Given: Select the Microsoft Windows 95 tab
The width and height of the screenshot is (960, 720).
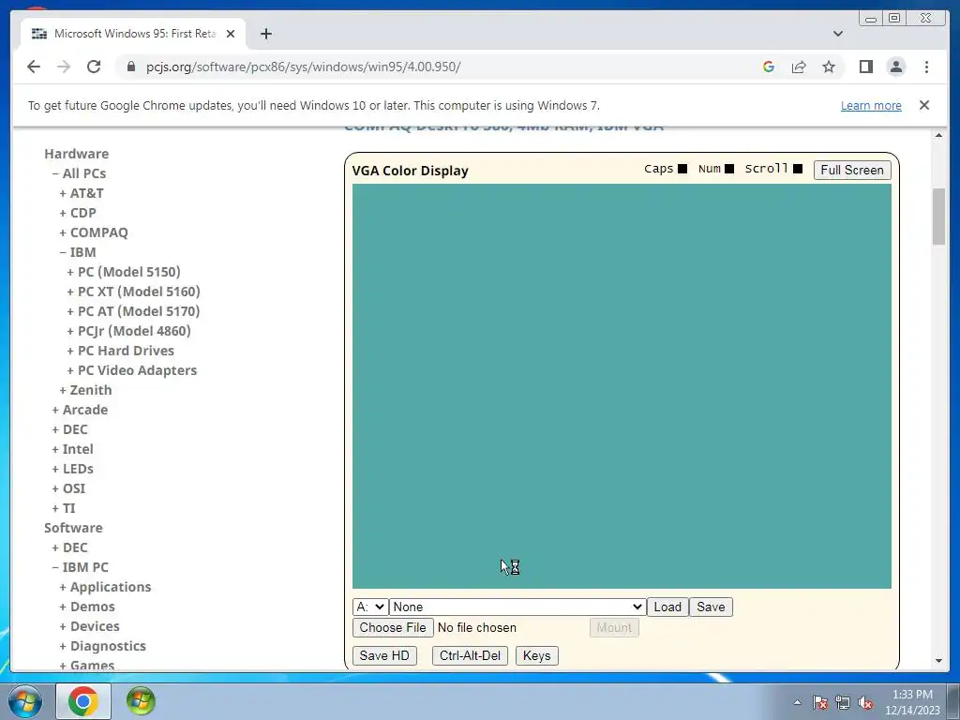Looking at the screenshot, I should pos(133,34).
